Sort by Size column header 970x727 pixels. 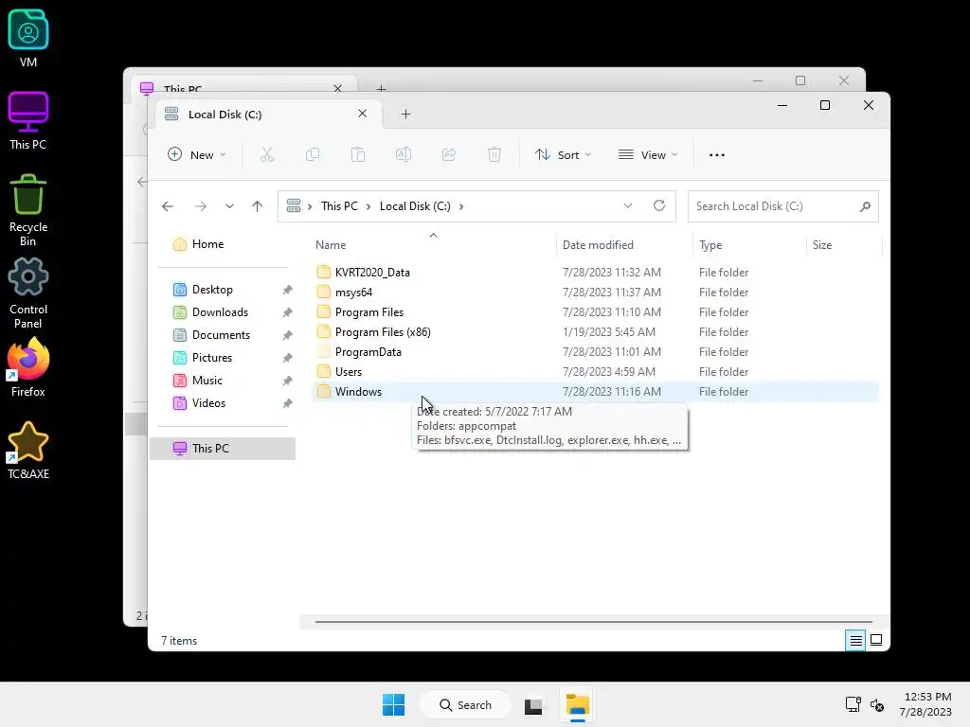pos(844,245)
